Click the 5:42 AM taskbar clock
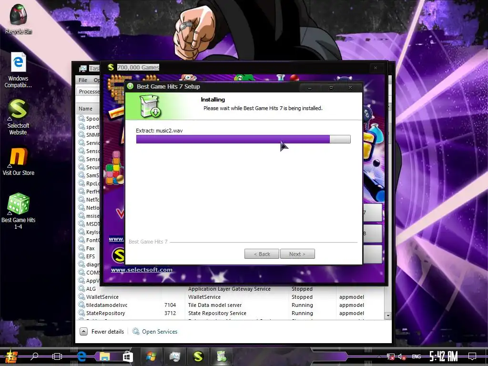 pos(444,356)
